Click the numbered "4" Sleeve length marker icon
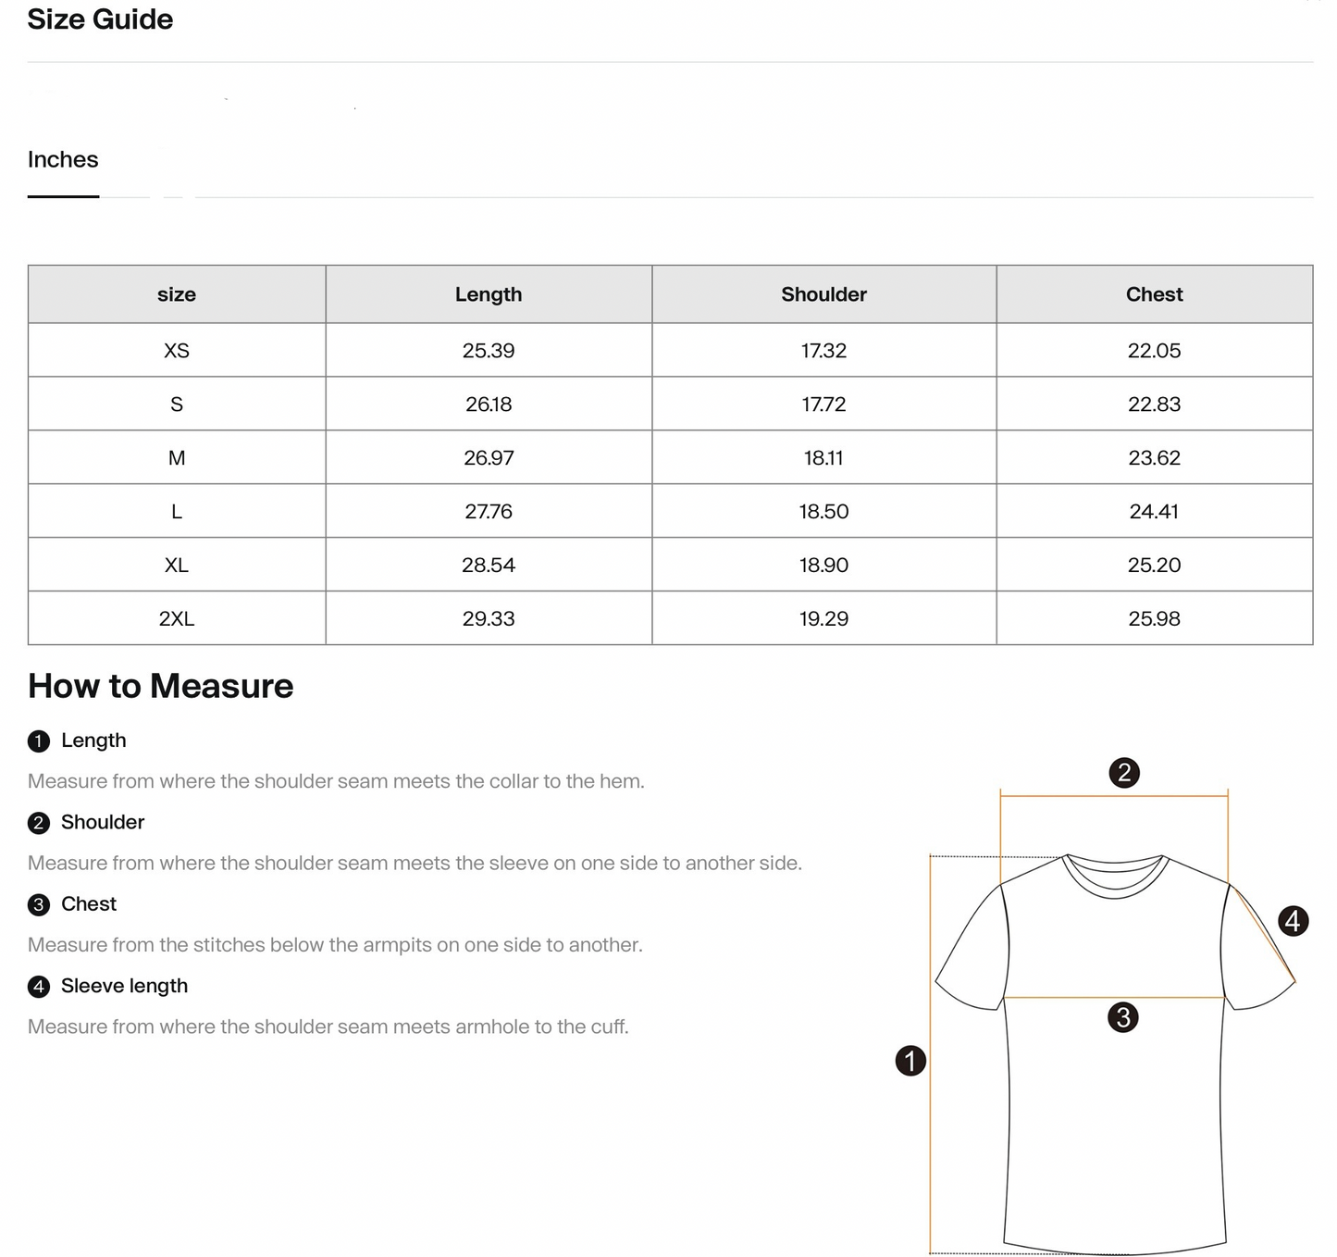 click(x=38, y=987)
